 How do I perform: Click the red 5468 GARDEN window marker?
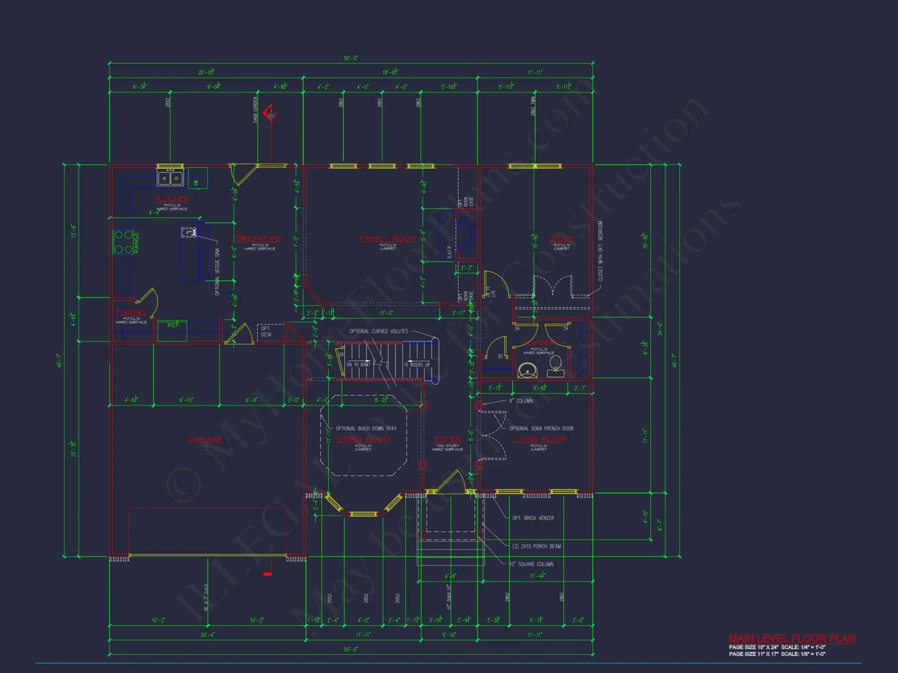(x=270, y=113)
